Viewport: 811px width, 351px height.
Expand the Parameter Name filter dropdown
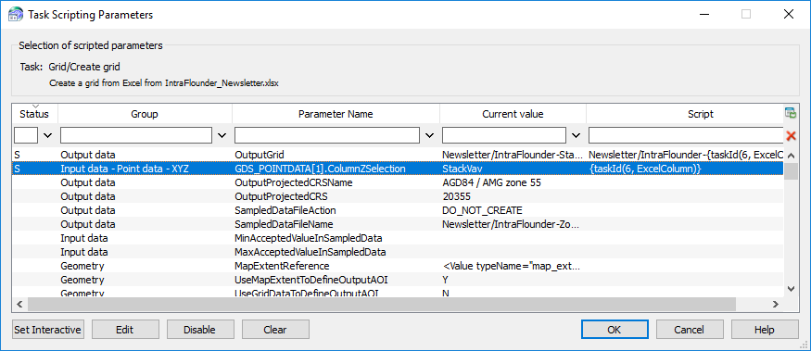429,135
